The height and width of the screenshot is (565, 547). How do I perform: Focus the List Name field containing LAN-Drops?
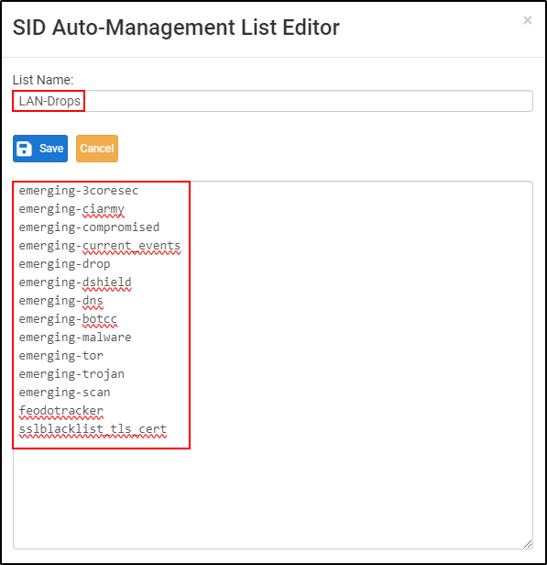pyautogui.click(x=273, y=101)
